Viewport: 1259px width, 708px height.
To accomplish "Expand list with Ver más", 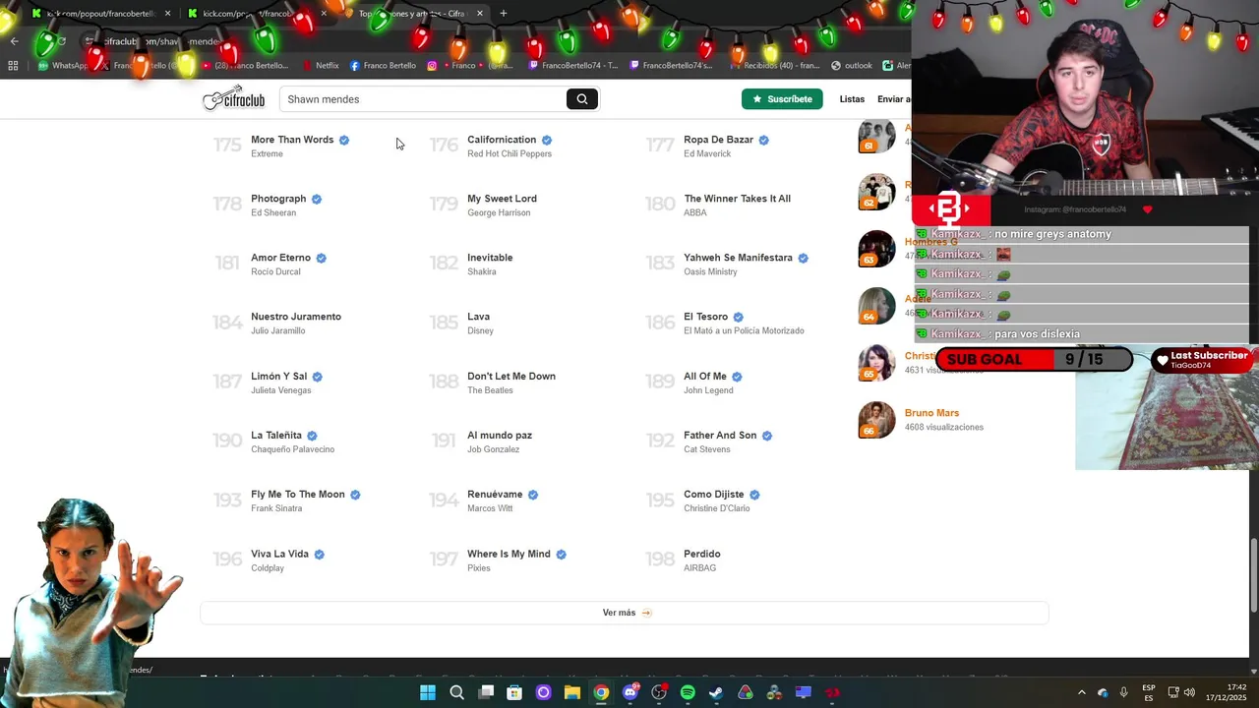I will point(625,613).
